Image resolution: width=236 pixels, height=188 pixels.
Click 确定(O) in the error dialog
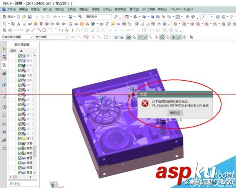point(175,112)
